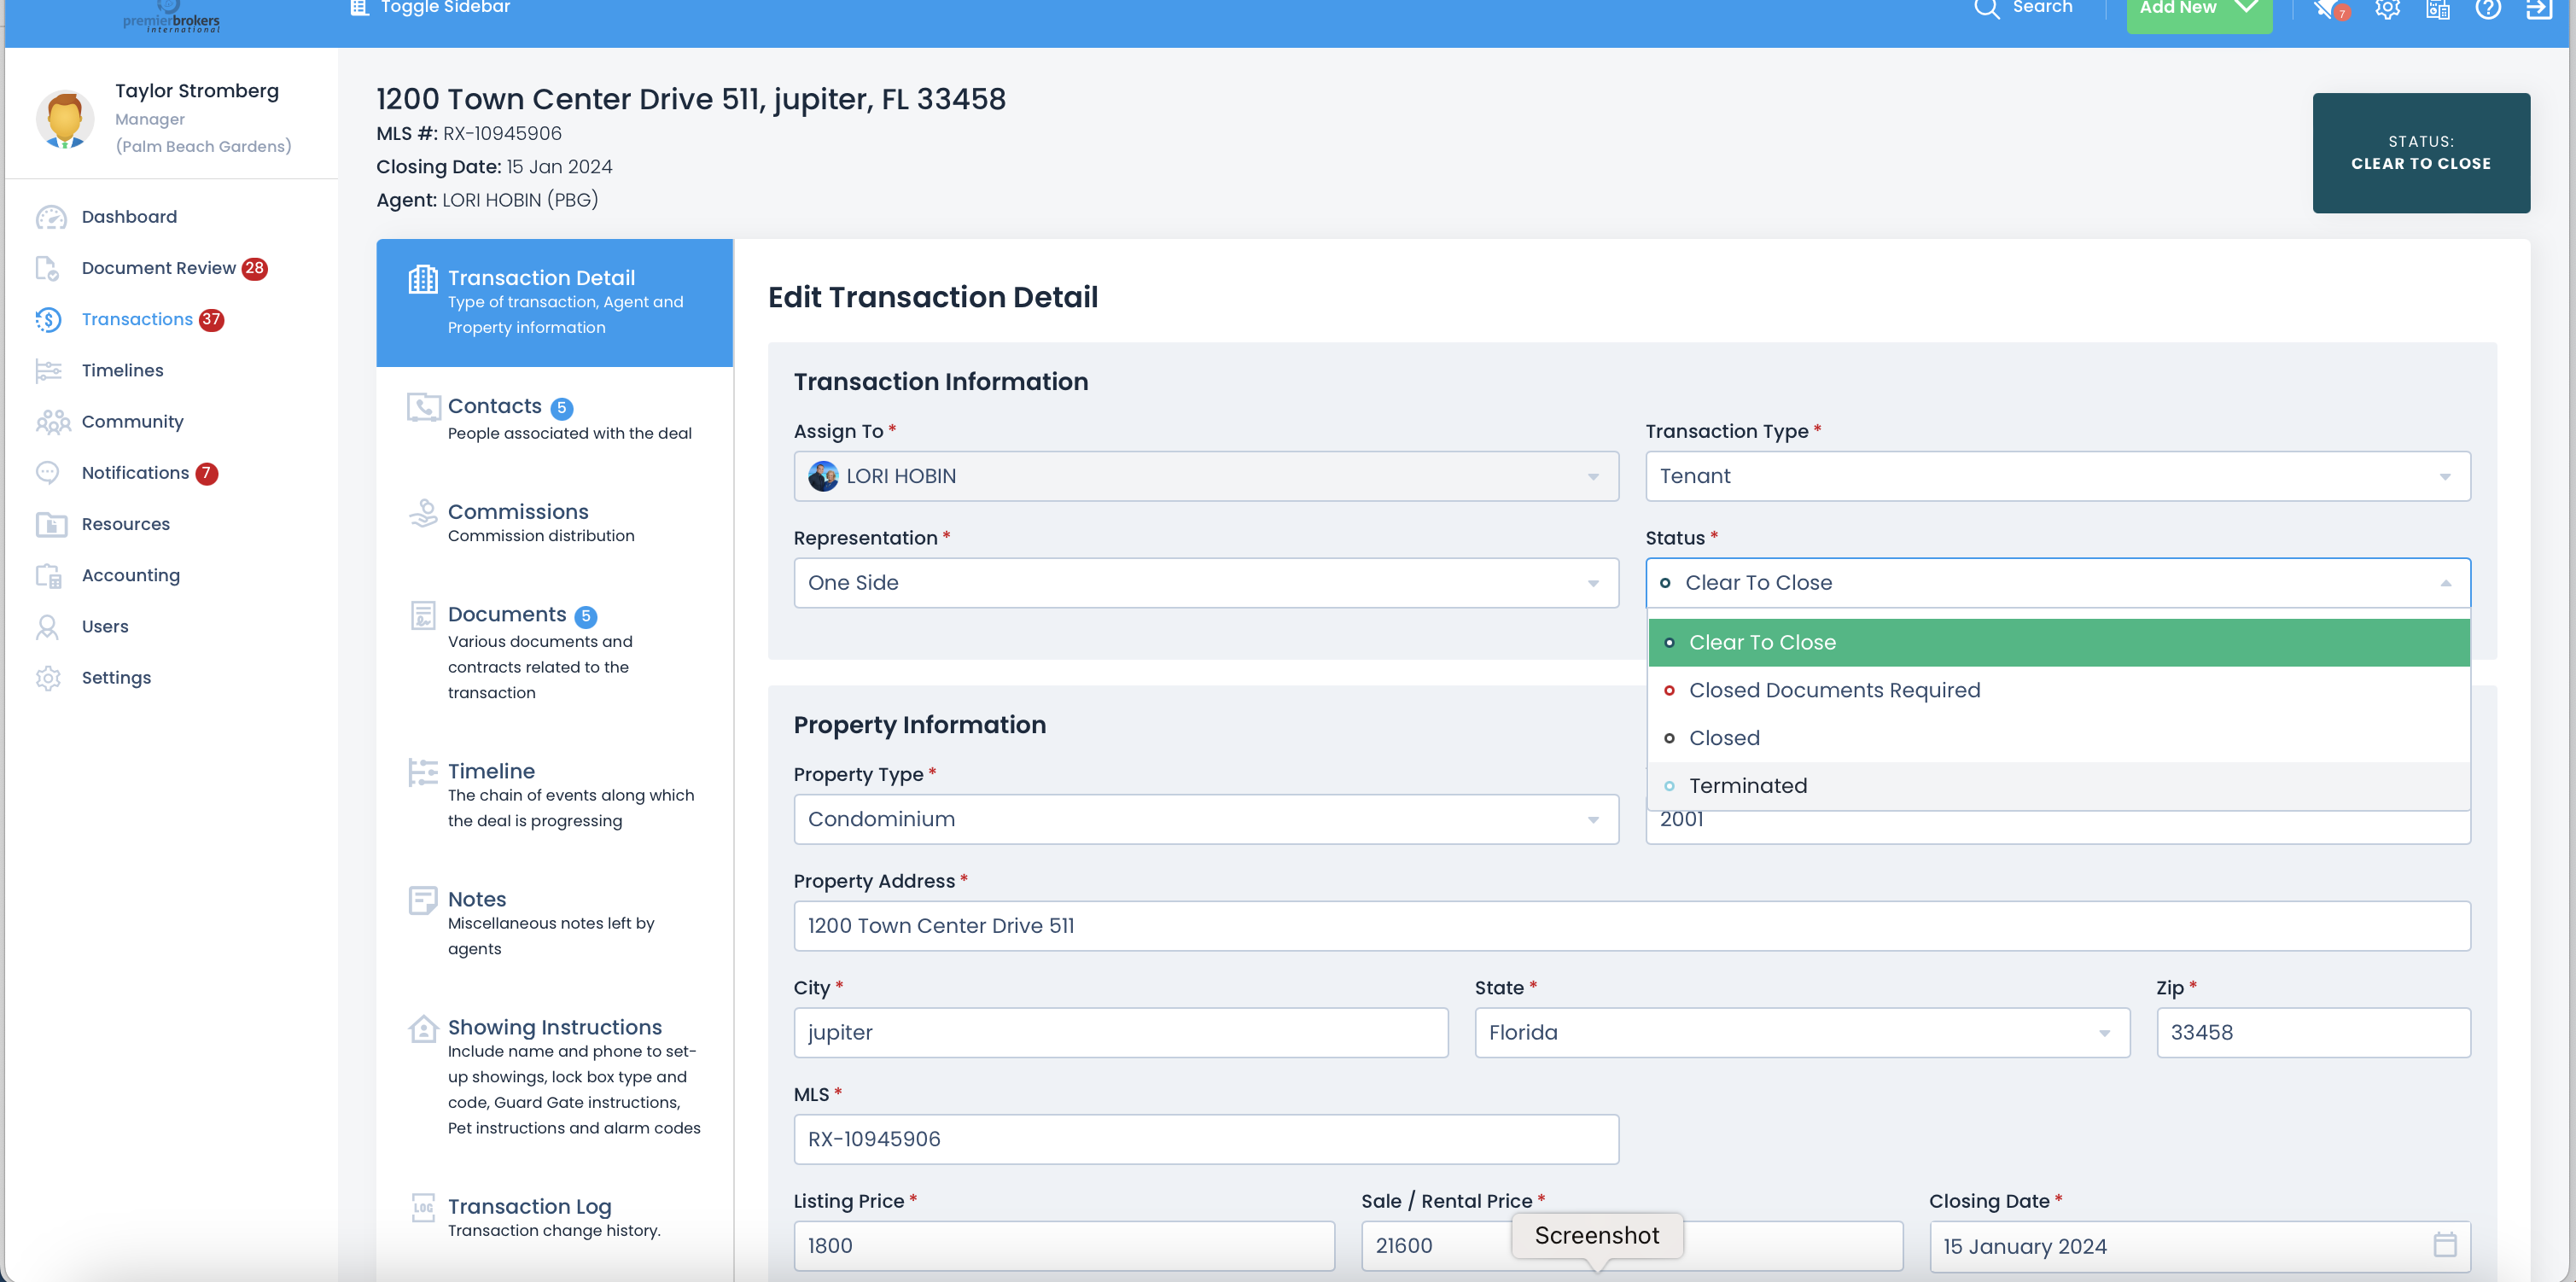Click the Contacts phone icon

pyautogui.click(x=423, y=407)
